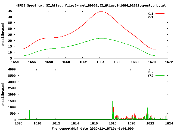Click the upper plot's Uncalibrated axis label
Viewport: 174px width, 131px height.
[x=3, y=35]
